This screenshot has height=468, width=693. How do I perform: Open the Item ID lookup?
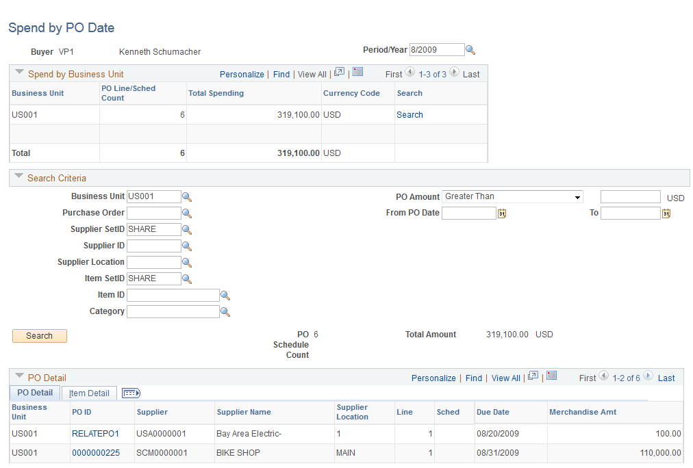point(225,295)
